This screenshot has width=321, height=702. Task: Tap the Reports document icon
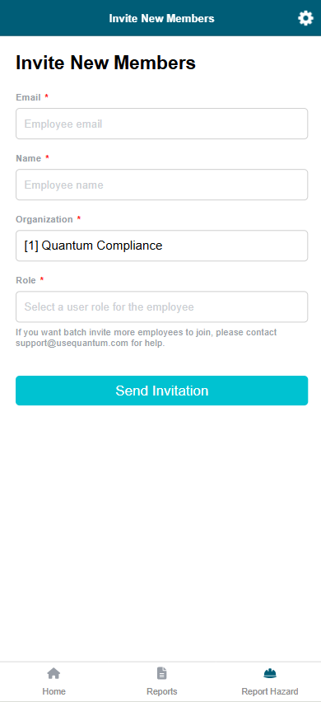click(162, 673)
